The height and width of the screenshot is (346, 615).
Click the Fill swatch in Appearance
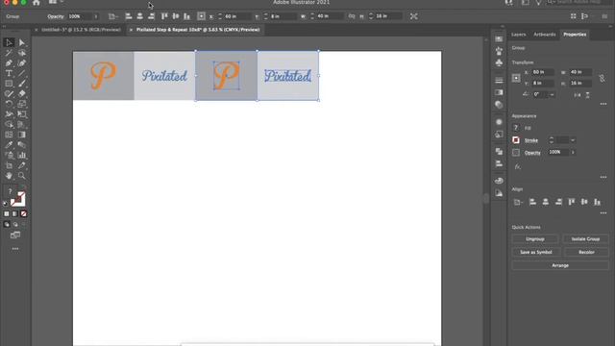click(x=516, y=128)
